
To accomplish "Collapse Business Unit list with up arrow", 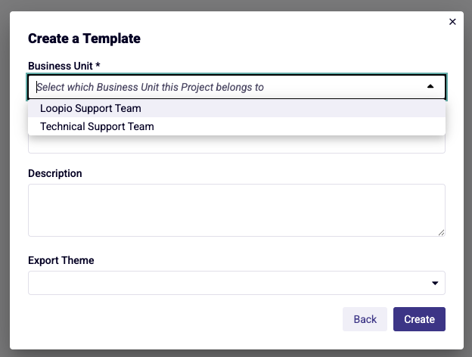I will pos(430,86).
